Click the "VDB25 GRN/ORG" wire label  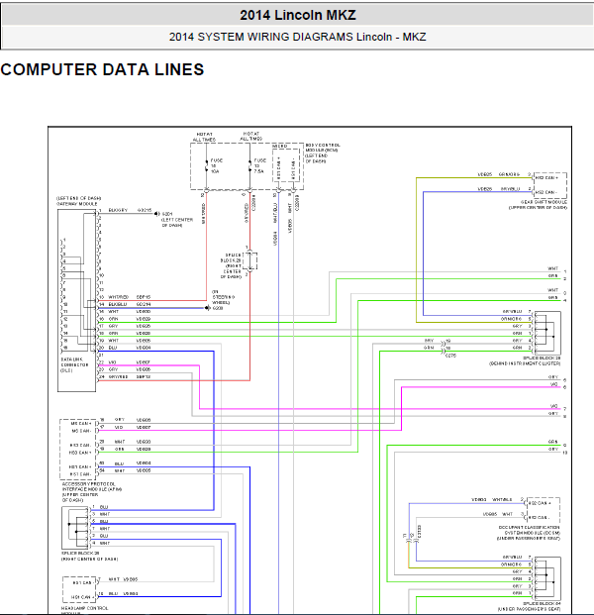pos(499,174)
